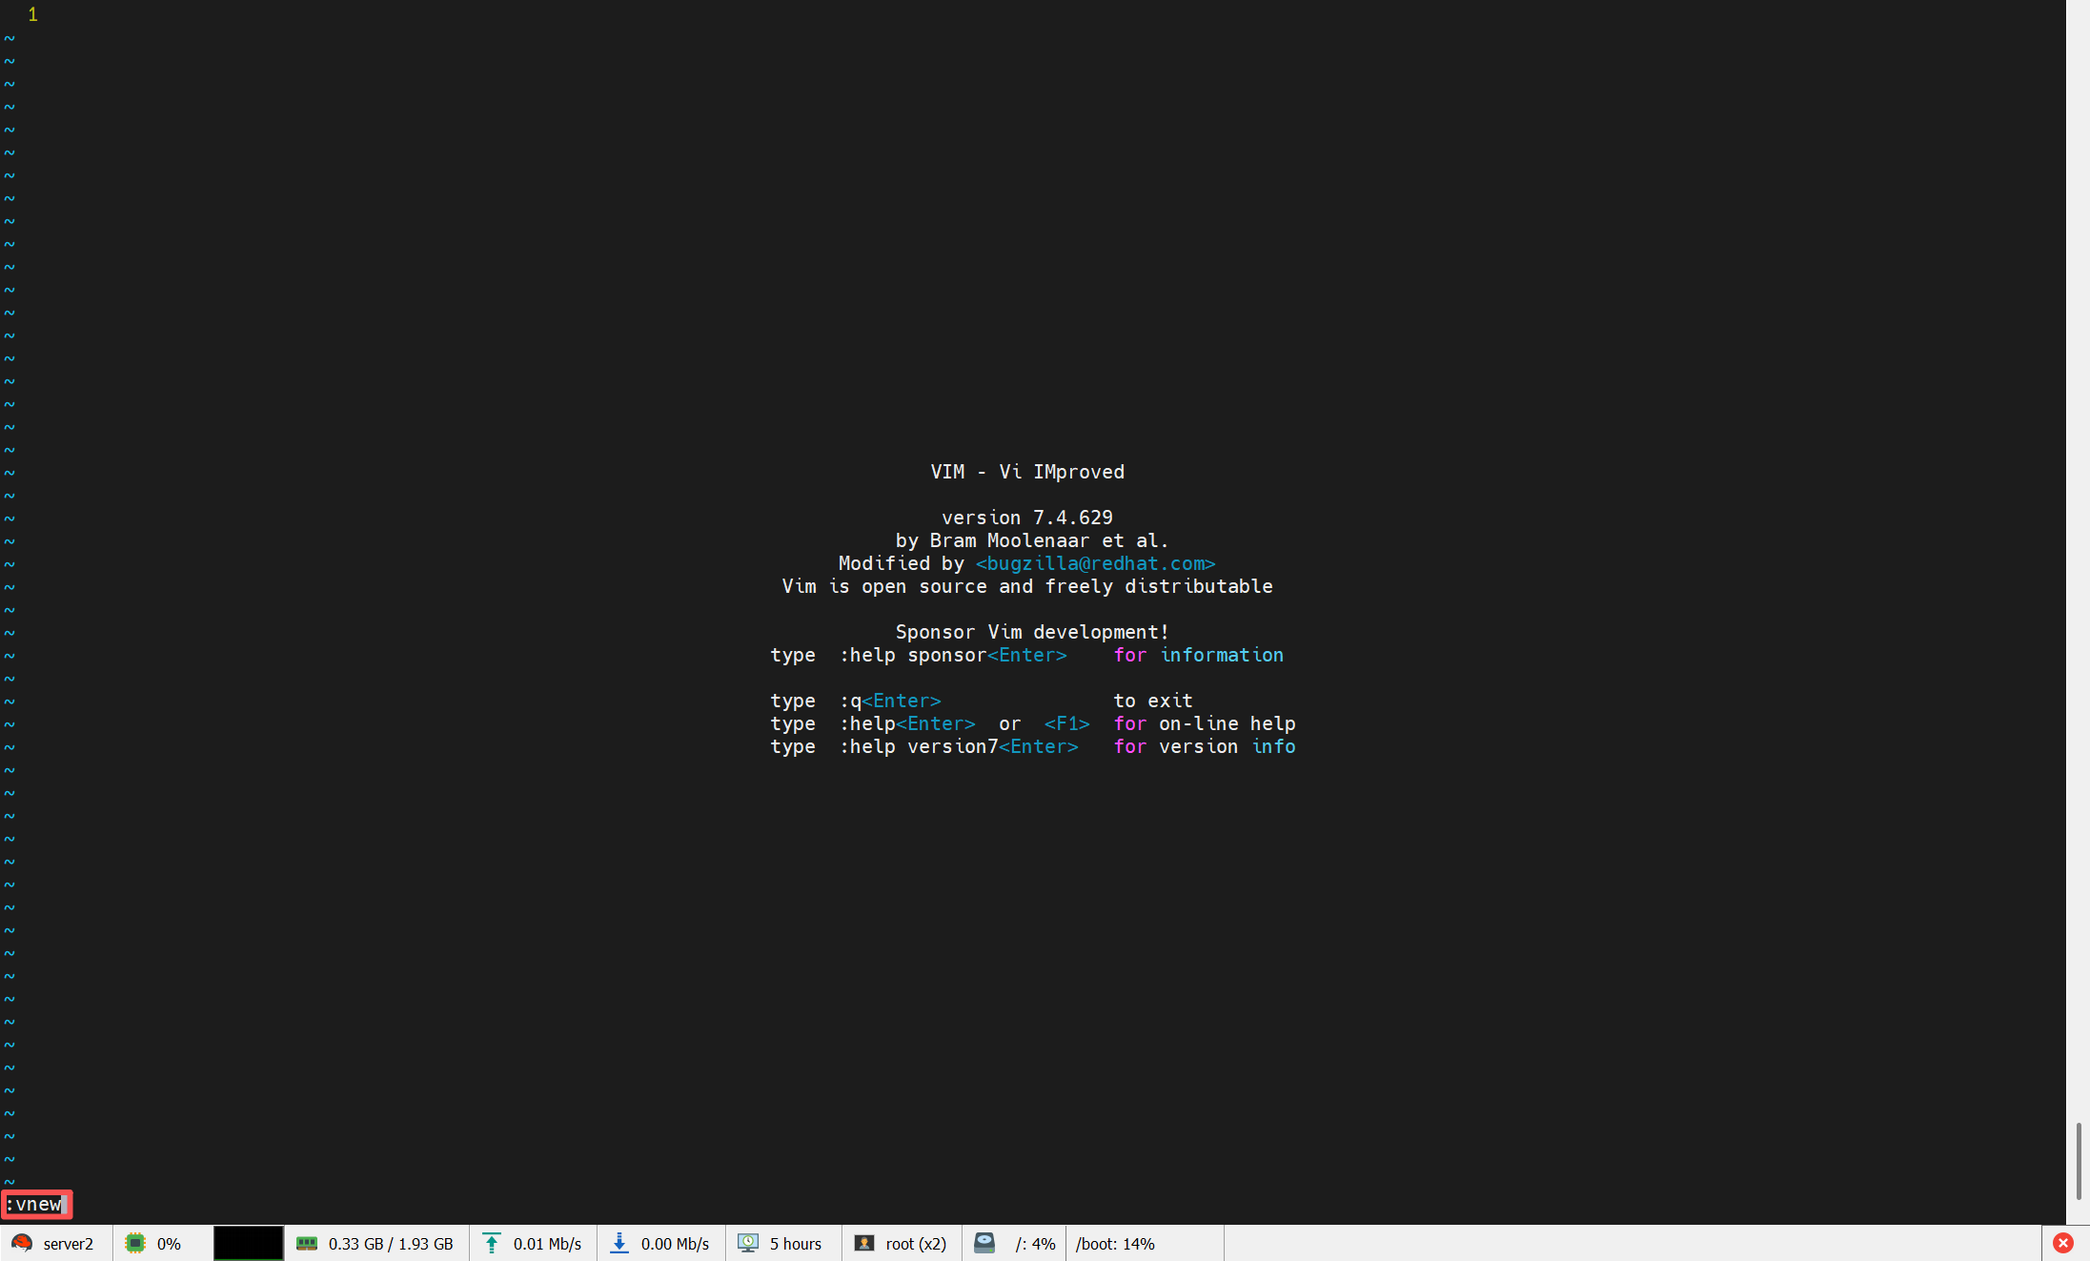Click the red hat server icon
2090x1261 pixels.
[x=22, y=1243]
